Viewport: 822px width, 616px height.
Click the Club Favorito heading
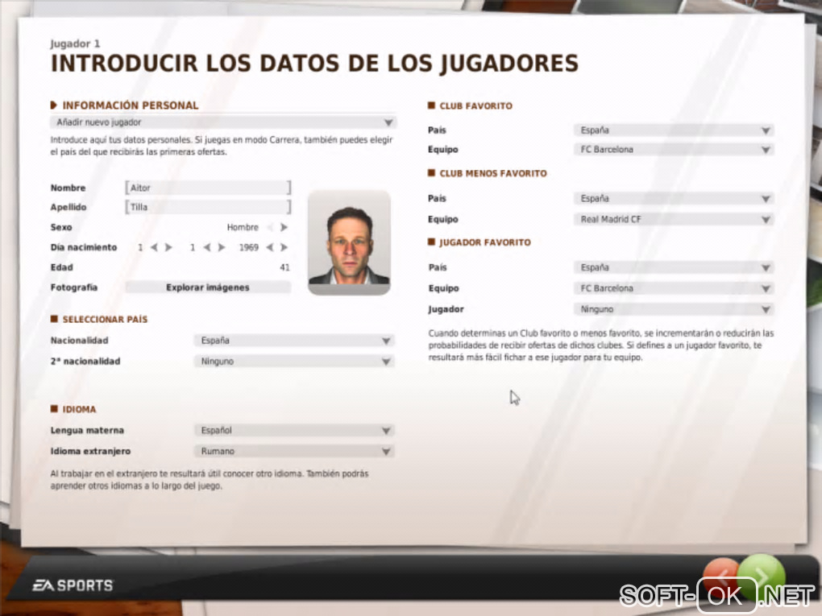[x=476, y=105]
